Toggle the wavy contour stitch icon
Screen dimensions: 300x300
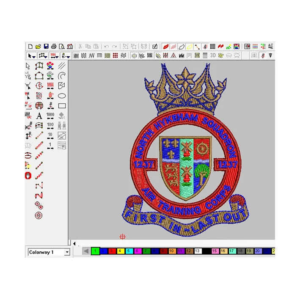124,55
